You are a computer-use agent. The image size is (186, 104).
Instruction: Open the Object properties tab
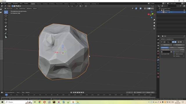pos(158,57)
